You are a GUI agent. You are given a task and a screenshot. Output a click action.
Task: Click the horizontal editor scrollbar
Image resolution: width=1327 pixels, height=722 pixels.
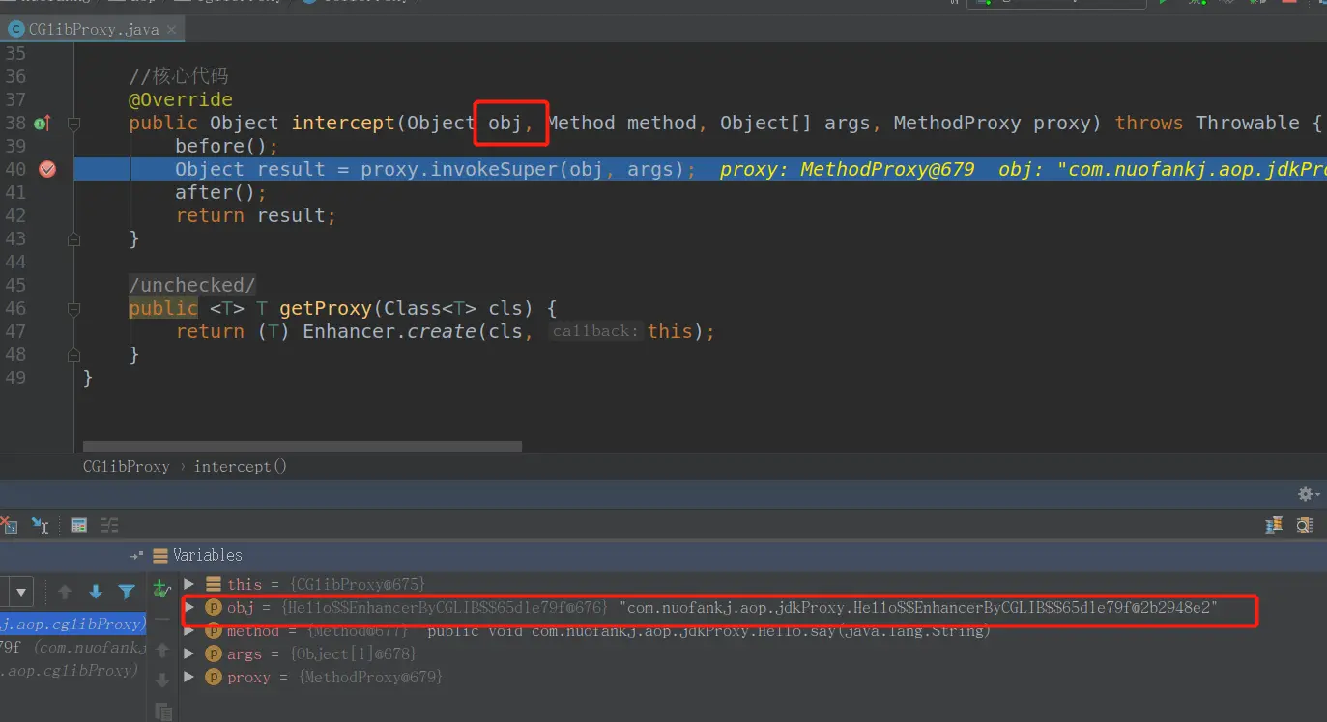[x=303, y=447]
